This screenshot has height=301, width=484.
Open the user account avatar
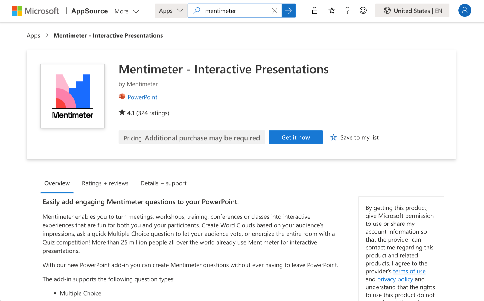[x=465, y=10]
